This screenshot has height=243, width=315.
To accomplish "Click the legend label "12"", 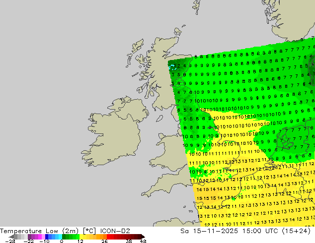I will pyautogui.click(x=80, y=241).
